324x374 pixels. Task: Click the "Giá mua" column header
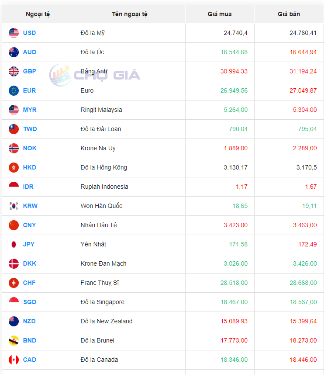pos(220,14)
